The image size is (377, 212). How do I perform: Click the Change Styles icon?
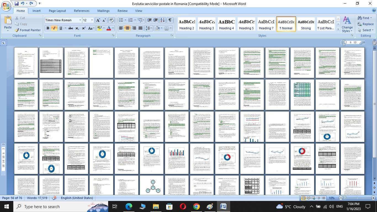[347, 24]
